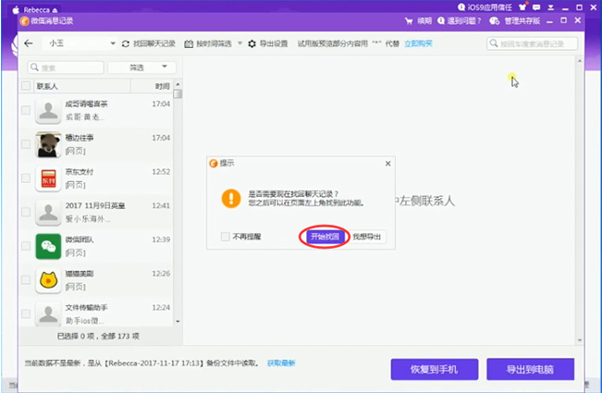Click the message search field at top right
Viewport: 602px width, 393px height.
(x=532, y=43)
